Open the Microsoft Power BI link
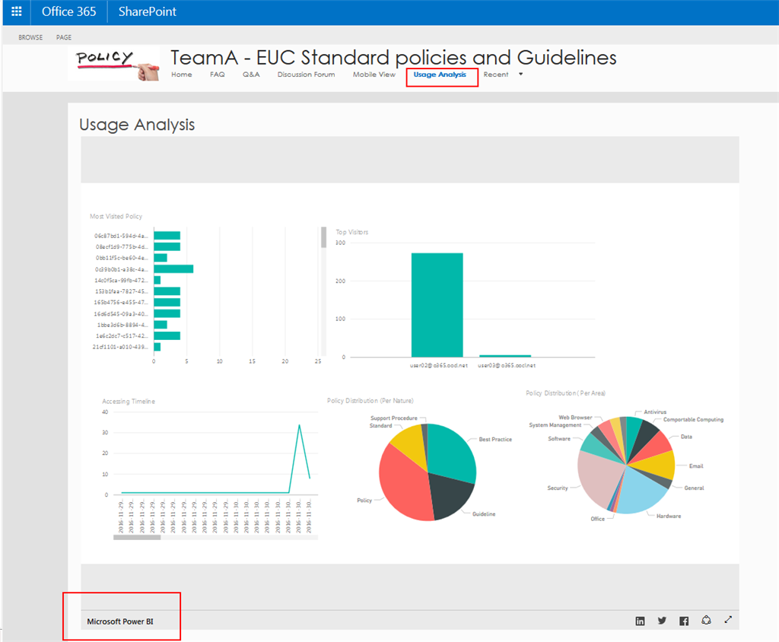Screen dimensions: 779x642 coord(119,621)
